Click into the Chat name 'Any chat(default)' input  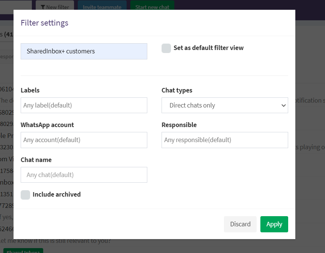(x=84, y=175)
